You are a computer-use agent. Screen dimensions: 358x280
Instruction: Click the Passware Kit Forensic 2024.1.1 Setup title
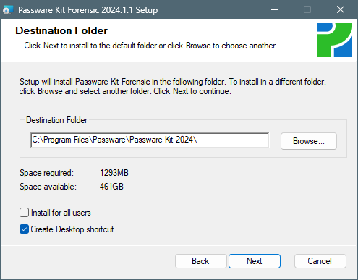[x=88, y=10]
